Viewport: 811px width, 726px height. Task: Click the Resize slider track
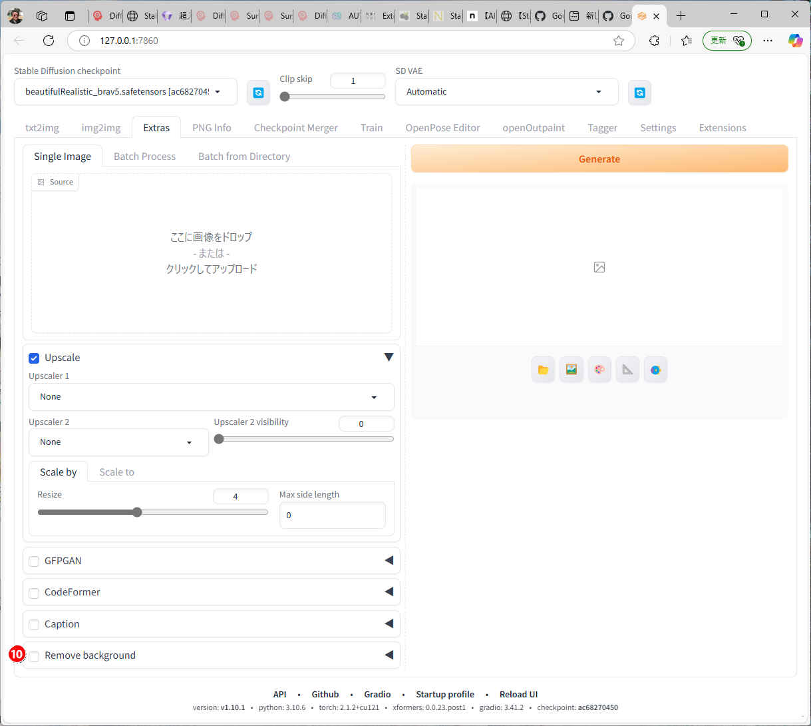click(x=153, y=512)
